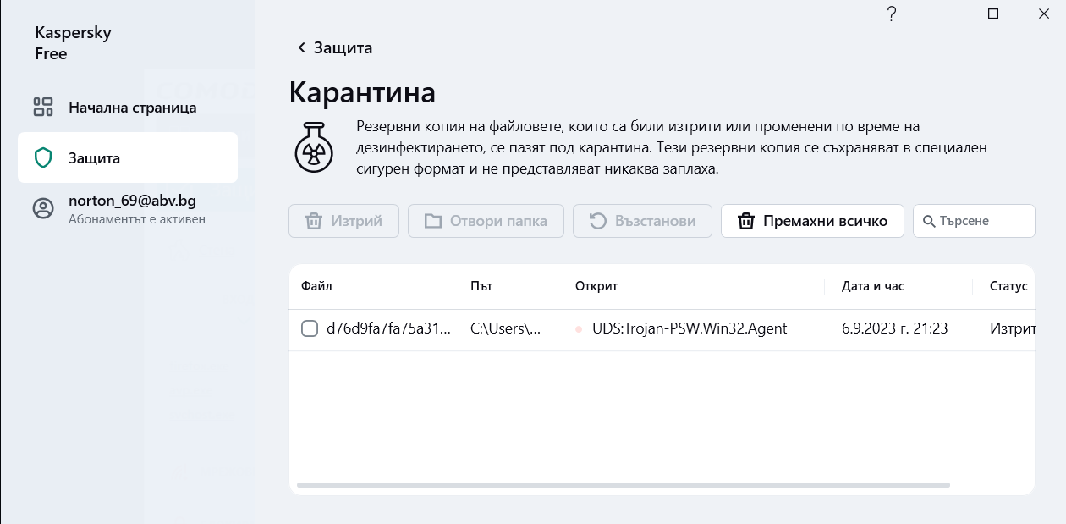Viewport: 1066px width, 524px height.
Task: Tick the checkbox for file d76d9fa7fa75a31
Action: (310, 328)
